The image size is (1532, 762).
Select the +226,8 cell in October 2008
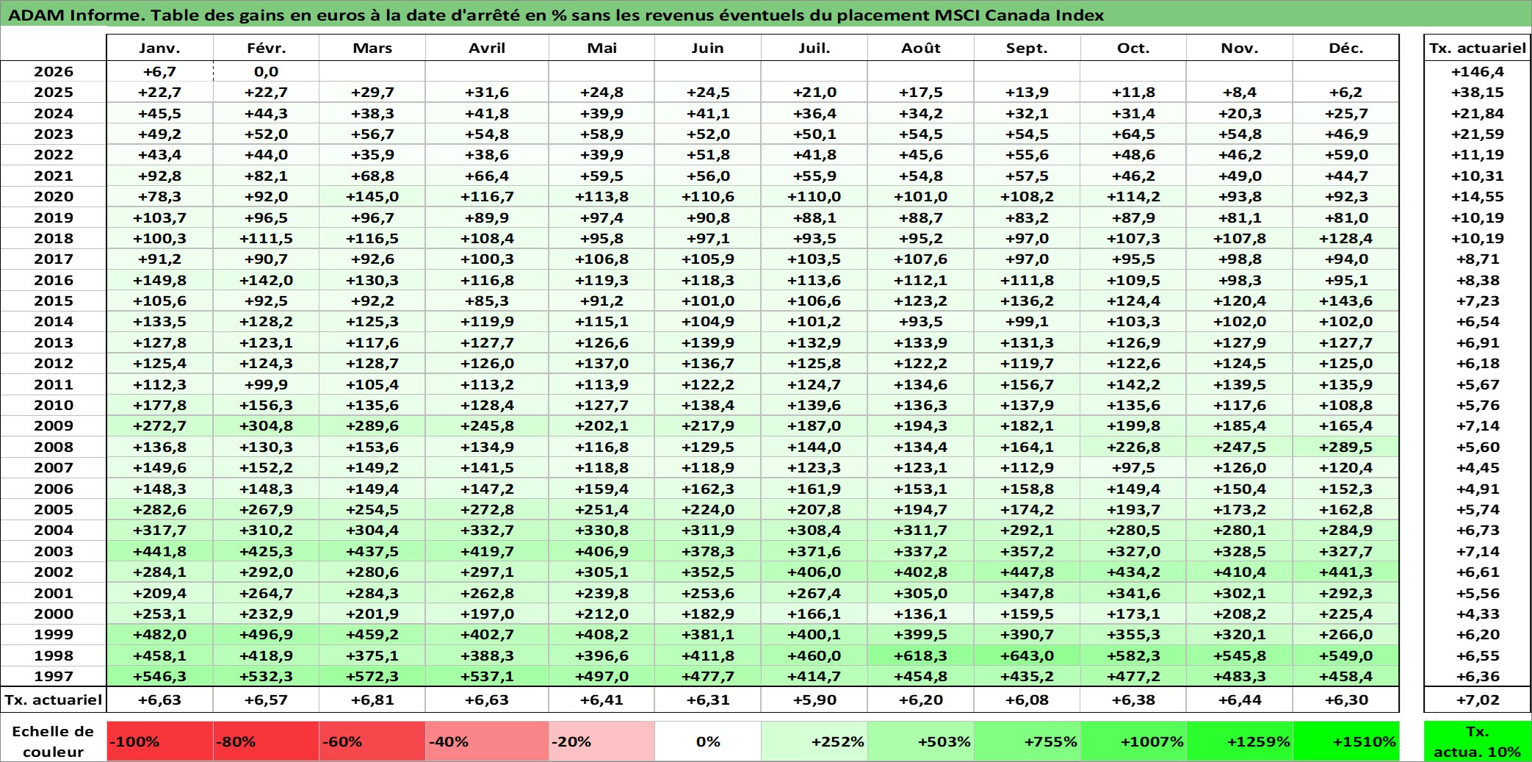(x=1133, y=447)
